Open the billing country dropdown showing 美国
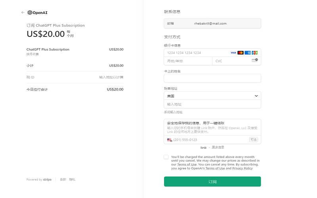Image resolution: width=317 pixels, height=198 pixels. coord(212,96)
